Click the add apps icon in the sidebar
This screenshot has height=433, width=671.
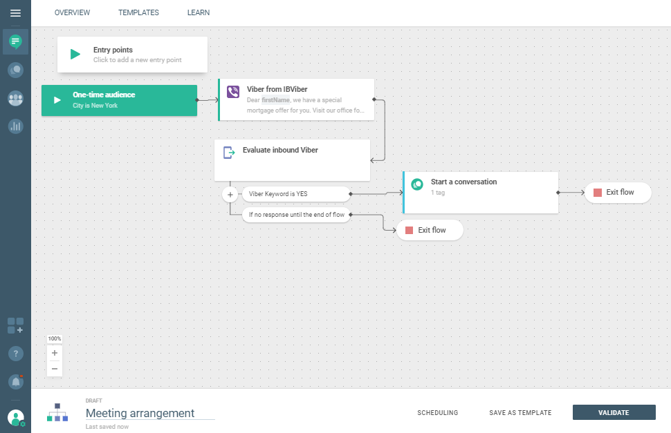pos(15,326)
